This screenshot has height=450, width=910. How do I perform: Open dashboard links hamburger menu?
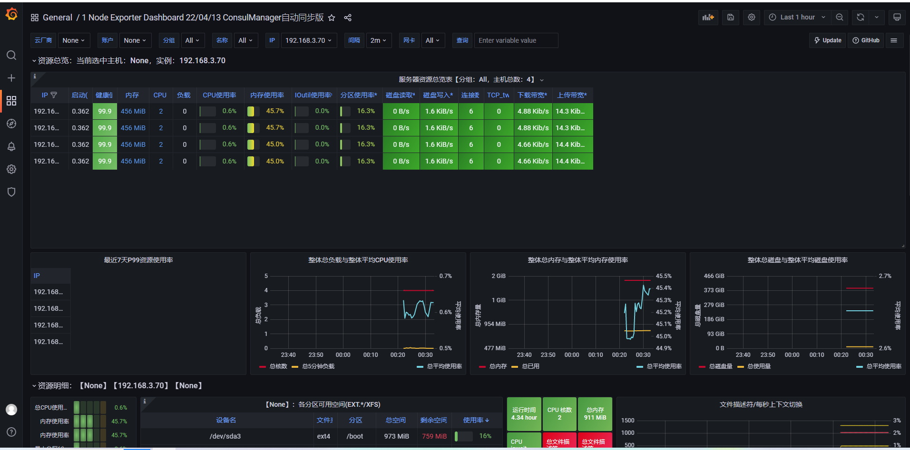click(894, 40)
